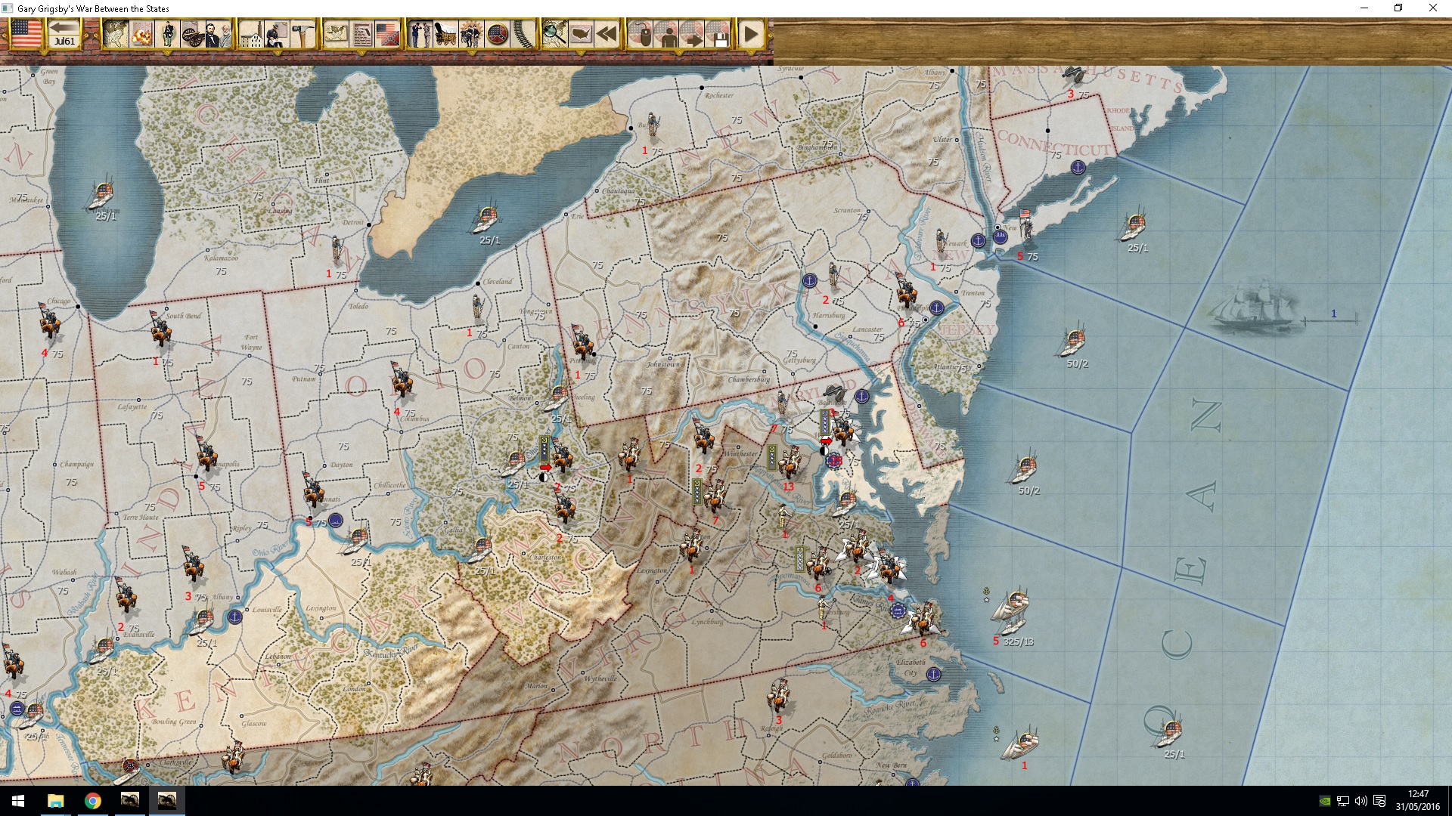Screen dimensions: 1452x816
Task: Click the double left arrow rewind button
Action: [607, 34]
